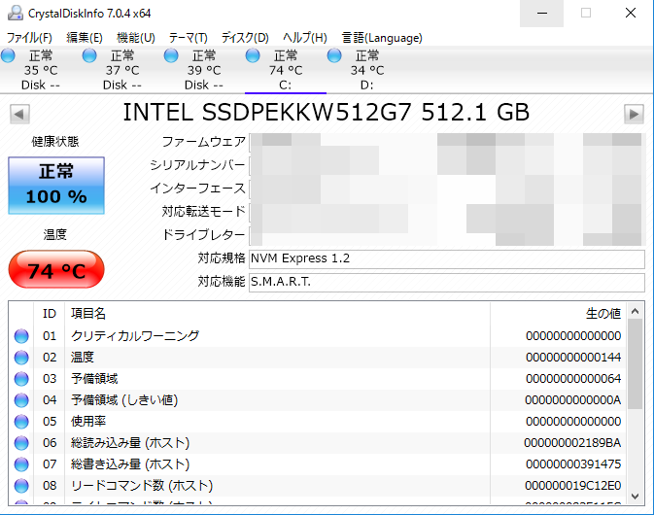Click the status orb of the 34 °C D: disk
This screenshot has height=515, width=654.
coord(334,55)
